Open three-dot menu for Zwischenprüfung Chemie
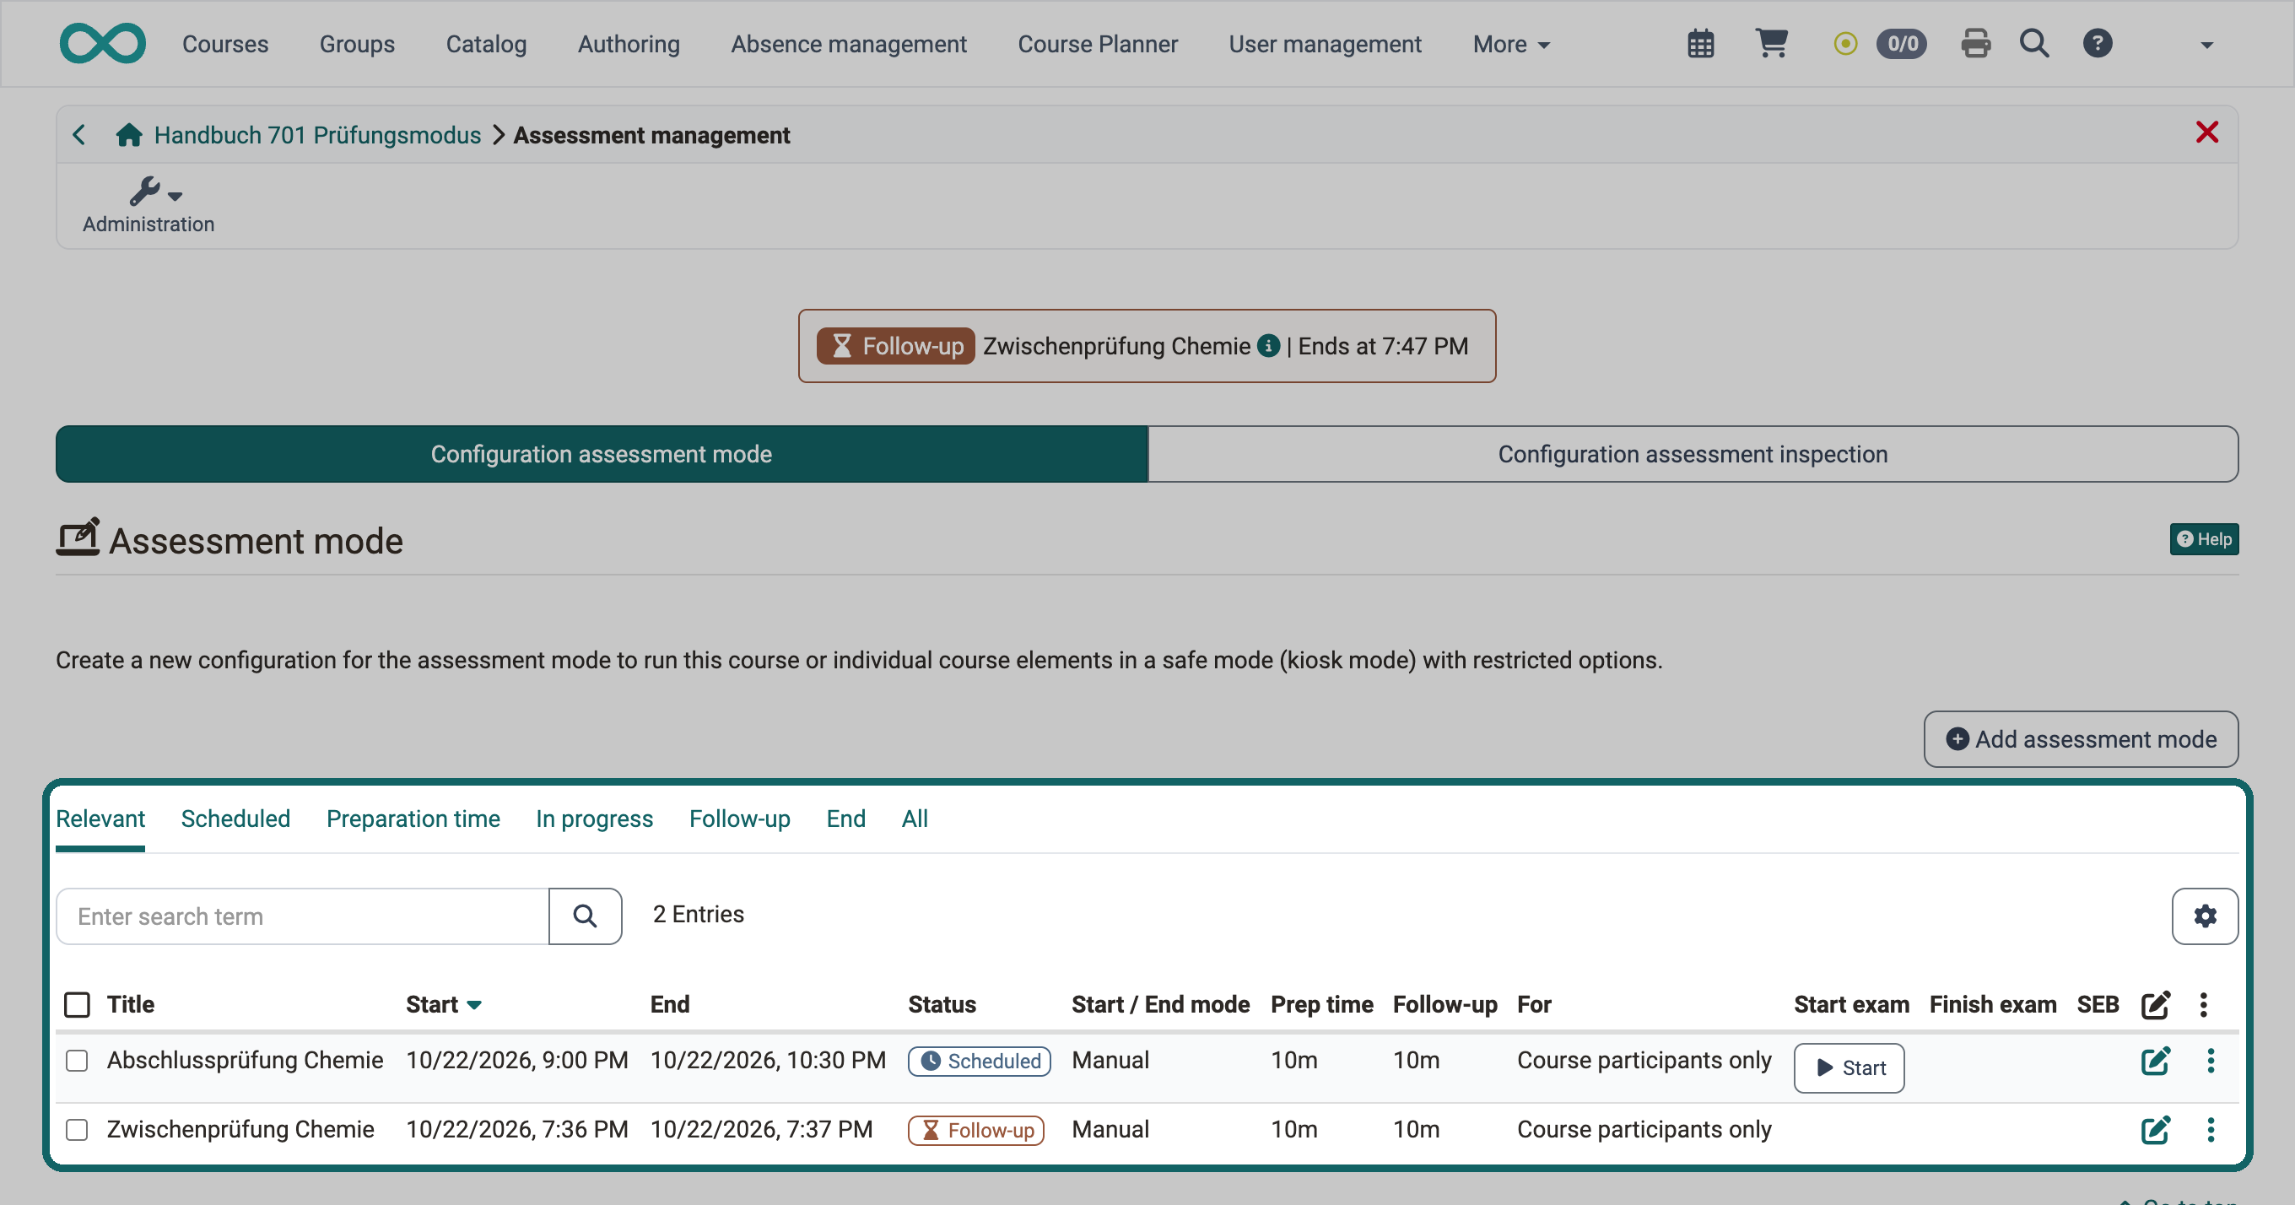 coord(2211,1130)
